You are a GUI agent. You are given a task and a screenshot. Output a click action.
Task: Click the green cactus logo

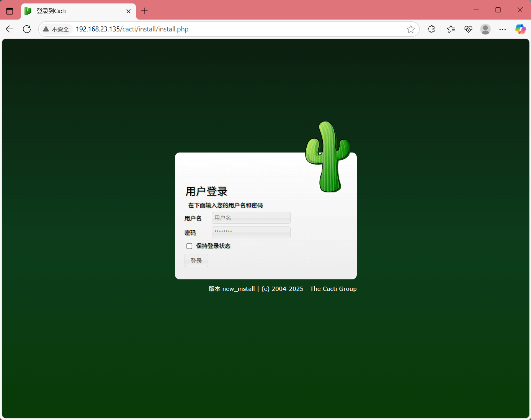328,157
